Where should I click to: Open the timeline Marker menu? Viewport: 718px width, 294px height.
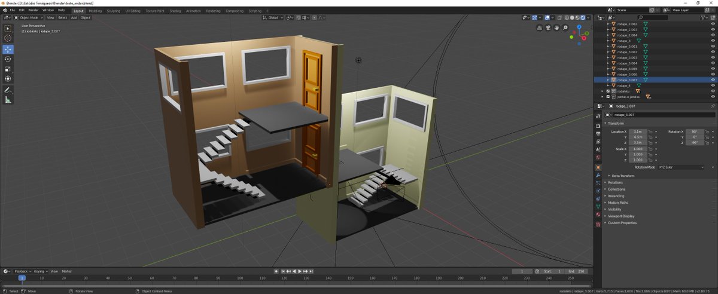(67, 271)
